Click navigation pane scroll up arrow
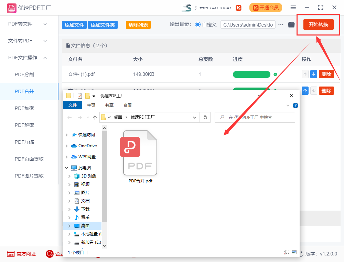 [105, 128]
